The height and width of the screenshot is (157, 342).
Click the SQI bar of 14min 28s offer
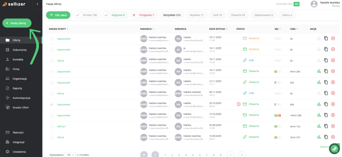(277, 115)
